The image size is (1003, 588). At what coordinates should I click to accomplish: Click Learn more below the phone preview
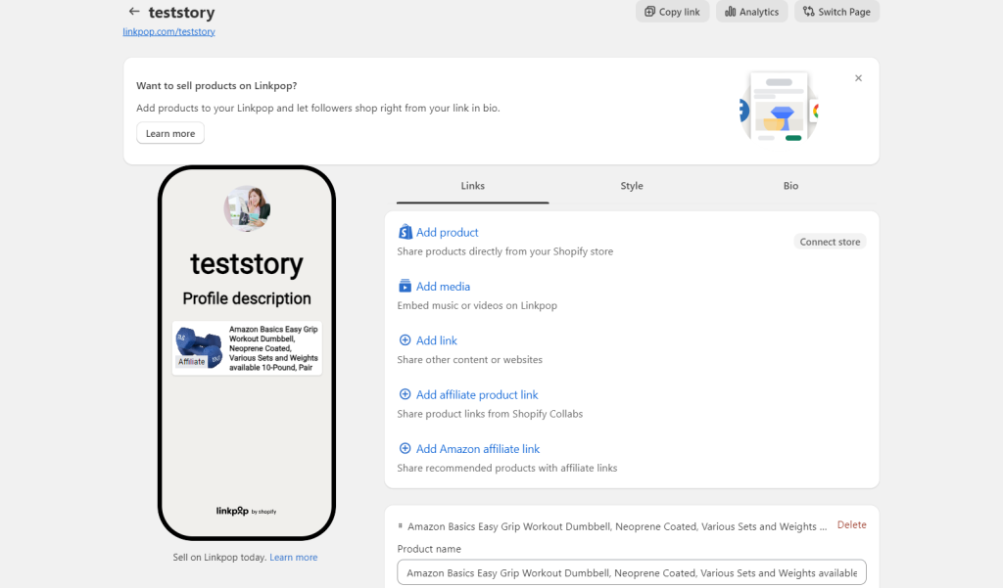click(x=294, y=558)
